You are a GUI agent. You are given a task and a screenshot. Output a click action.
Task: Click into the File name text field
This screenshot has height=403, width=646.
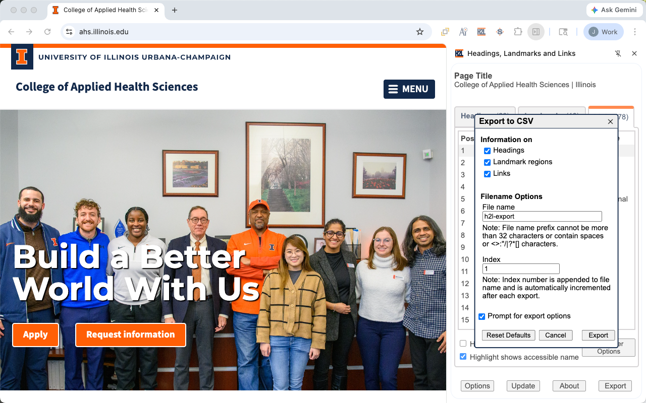(x=542, y=217)
